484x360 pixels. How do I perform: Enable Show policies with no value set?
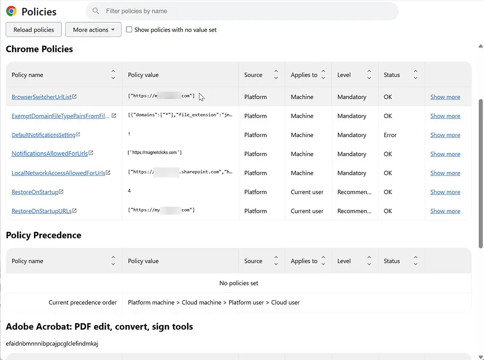point(129,30)
